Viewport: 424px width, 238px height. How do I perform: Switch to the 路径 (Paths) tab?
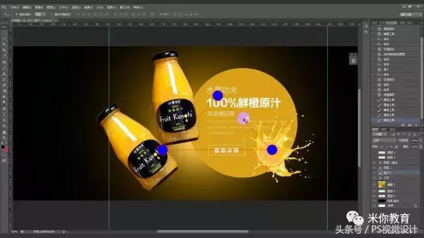click(x=392, y=130)
